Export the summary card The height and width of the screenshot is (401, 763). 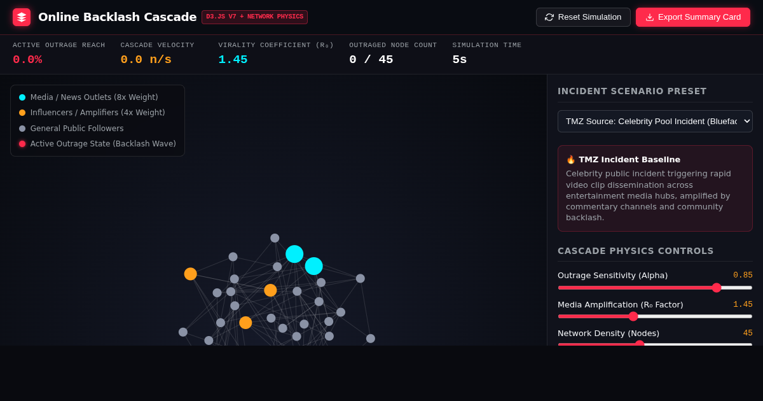693,17
